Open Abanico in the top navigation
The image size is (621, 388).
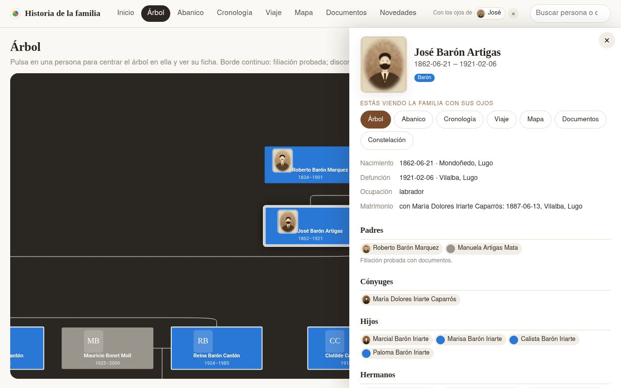coord(191,13)
